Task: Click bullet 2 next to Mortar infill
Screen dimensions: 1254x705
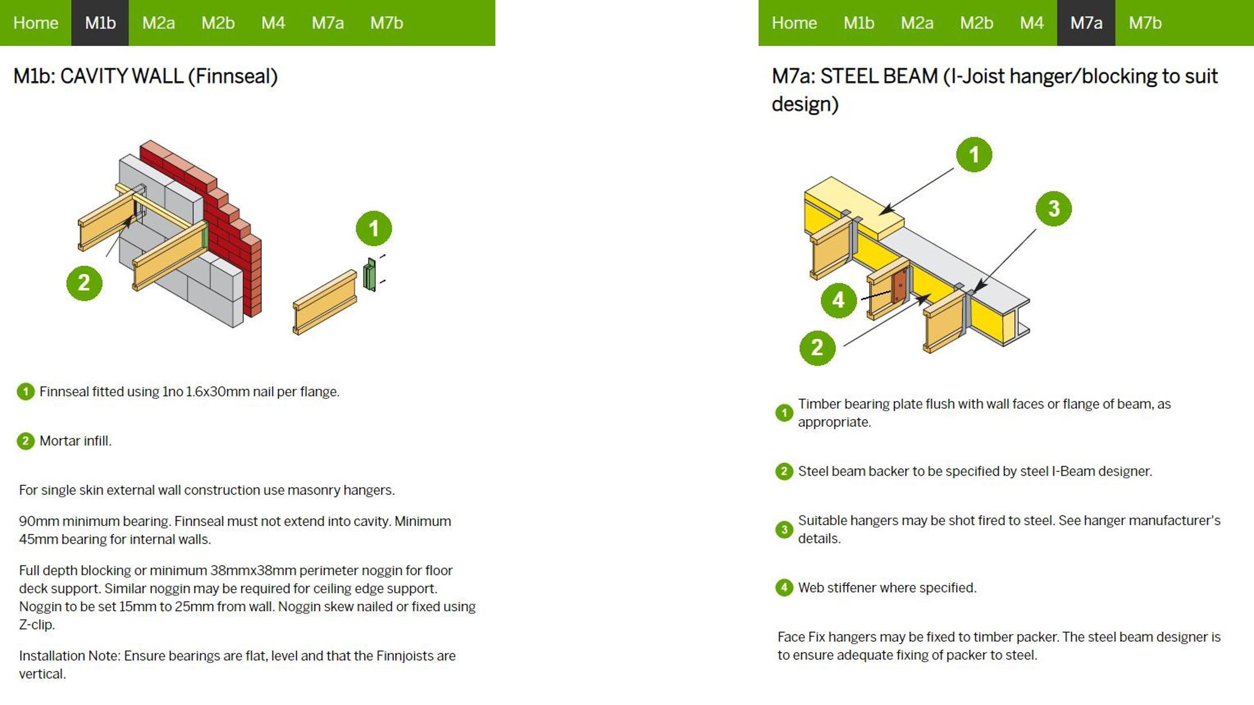Action: [25, 441]
